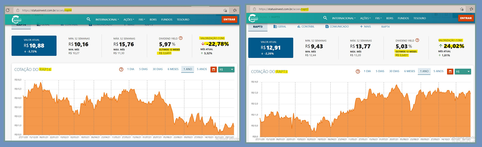
Task: Reload the page in the left browser
Action: pos(8,10)
